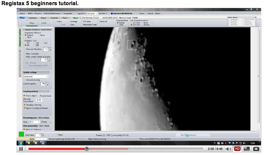This screenshot has width=264, height=155.
Task: Click the Select toolbar button
Action: click(22, 13)
